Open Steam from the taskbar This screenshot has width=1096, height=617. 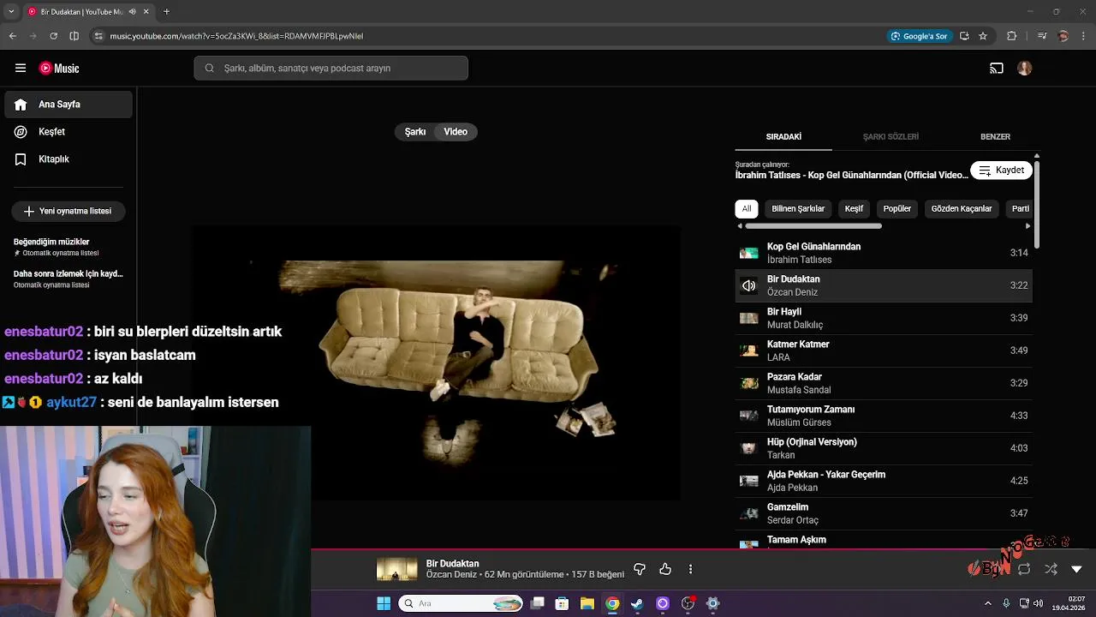(x=637, y=603)
